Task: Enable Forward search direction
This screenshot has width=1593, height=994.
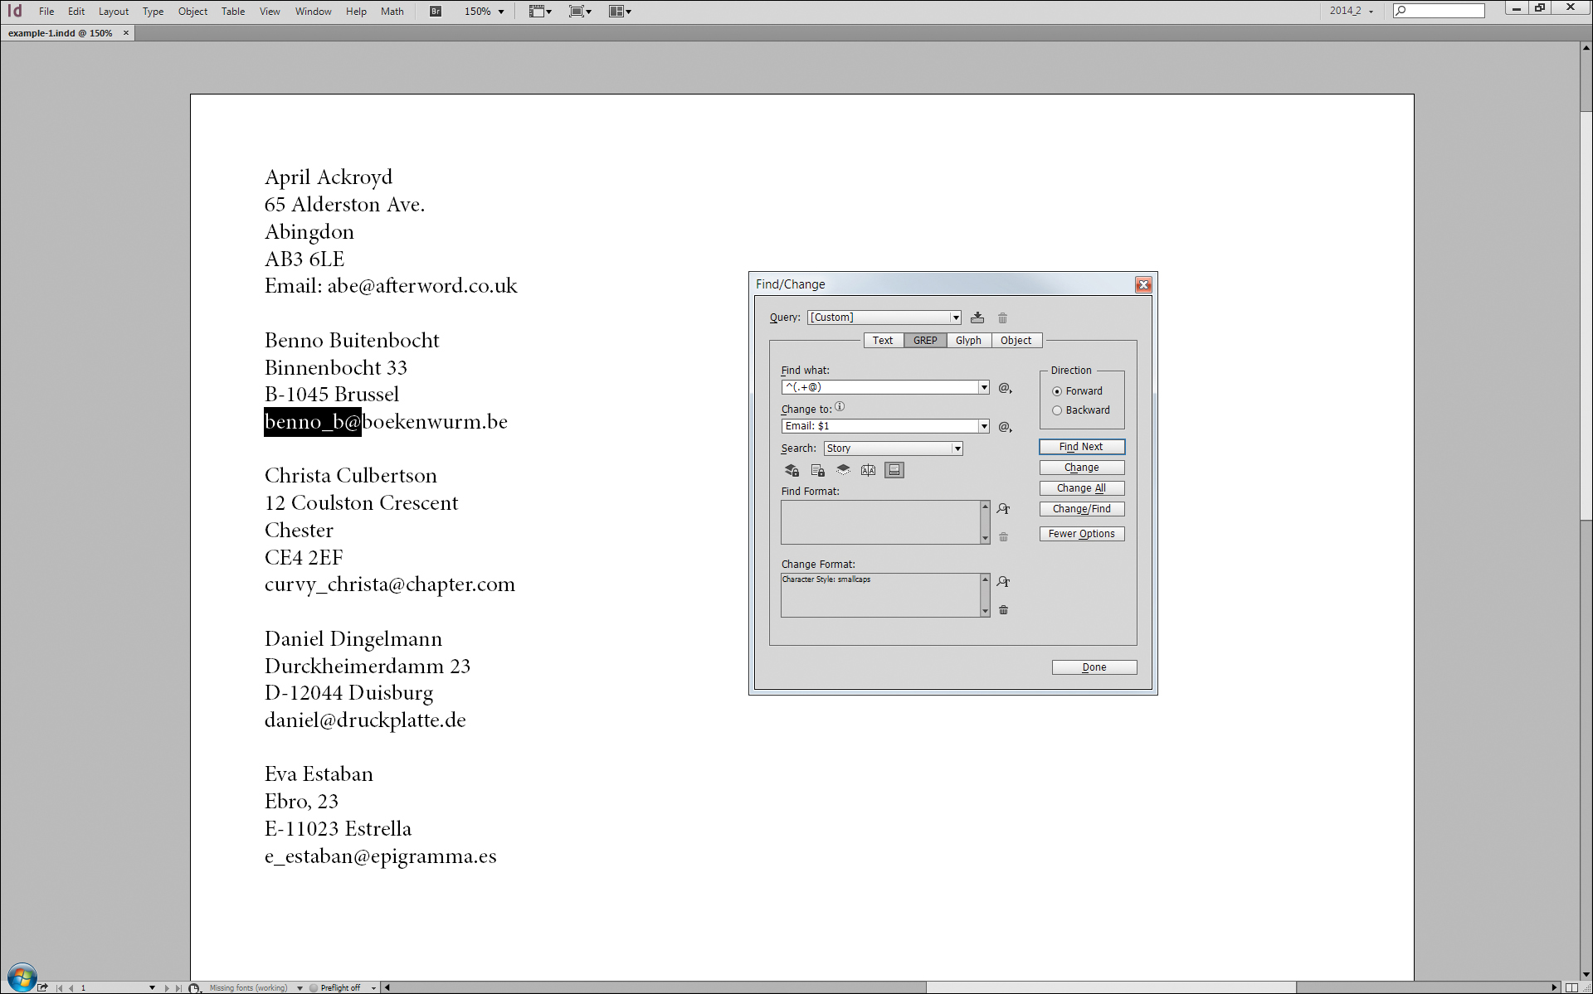Action: [x=1057, y=390]
